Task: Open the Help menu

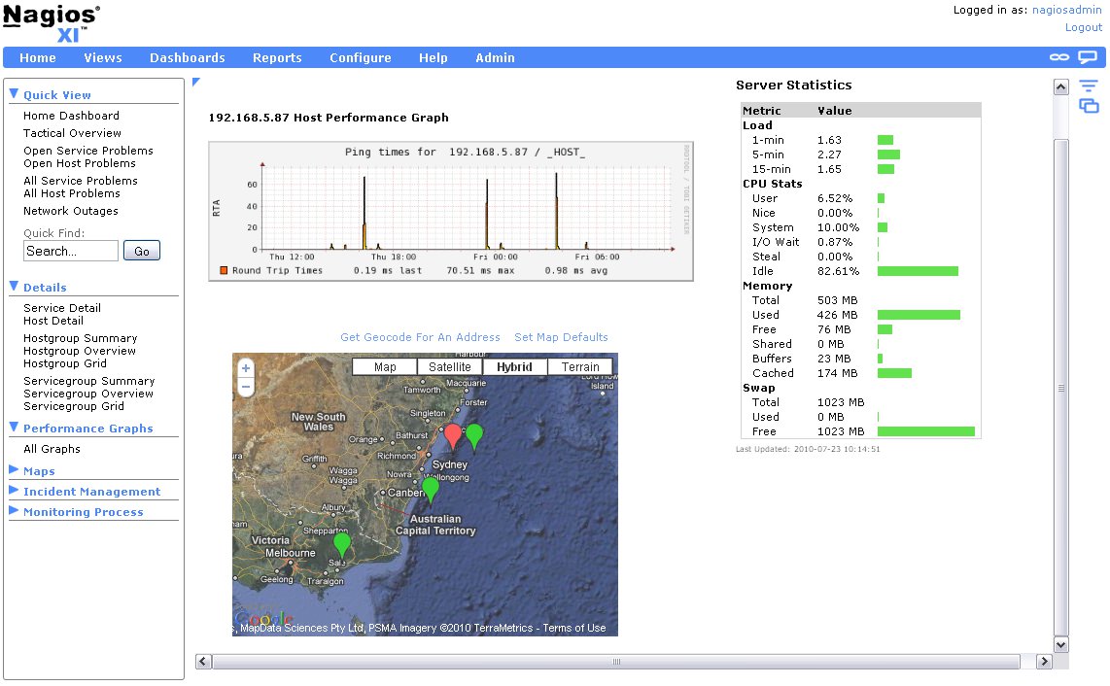Action: (433, 58)
